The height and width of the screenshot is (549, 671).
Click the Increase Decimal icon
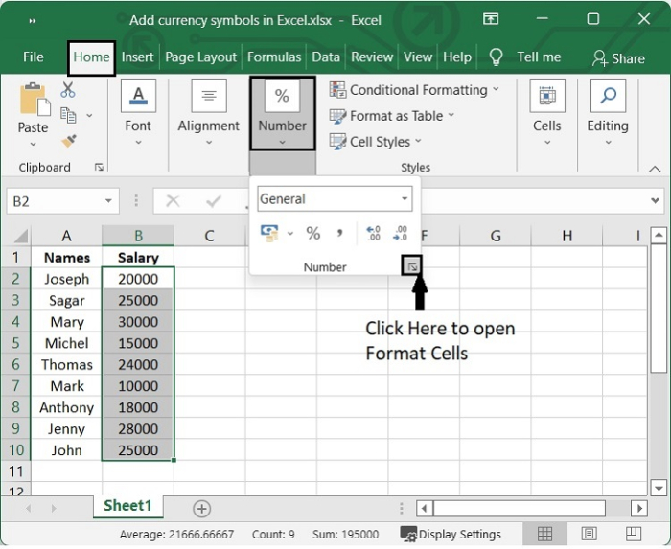click(x=374, y=233)
